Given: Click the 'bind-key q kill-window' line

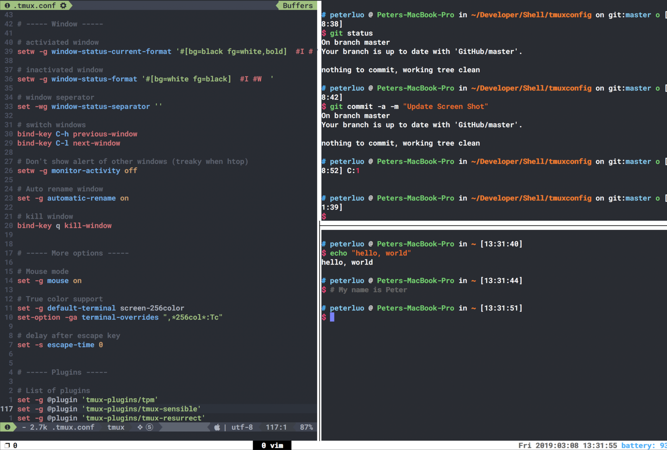Looking at the screenshot, I should click(x=64, y=226).
